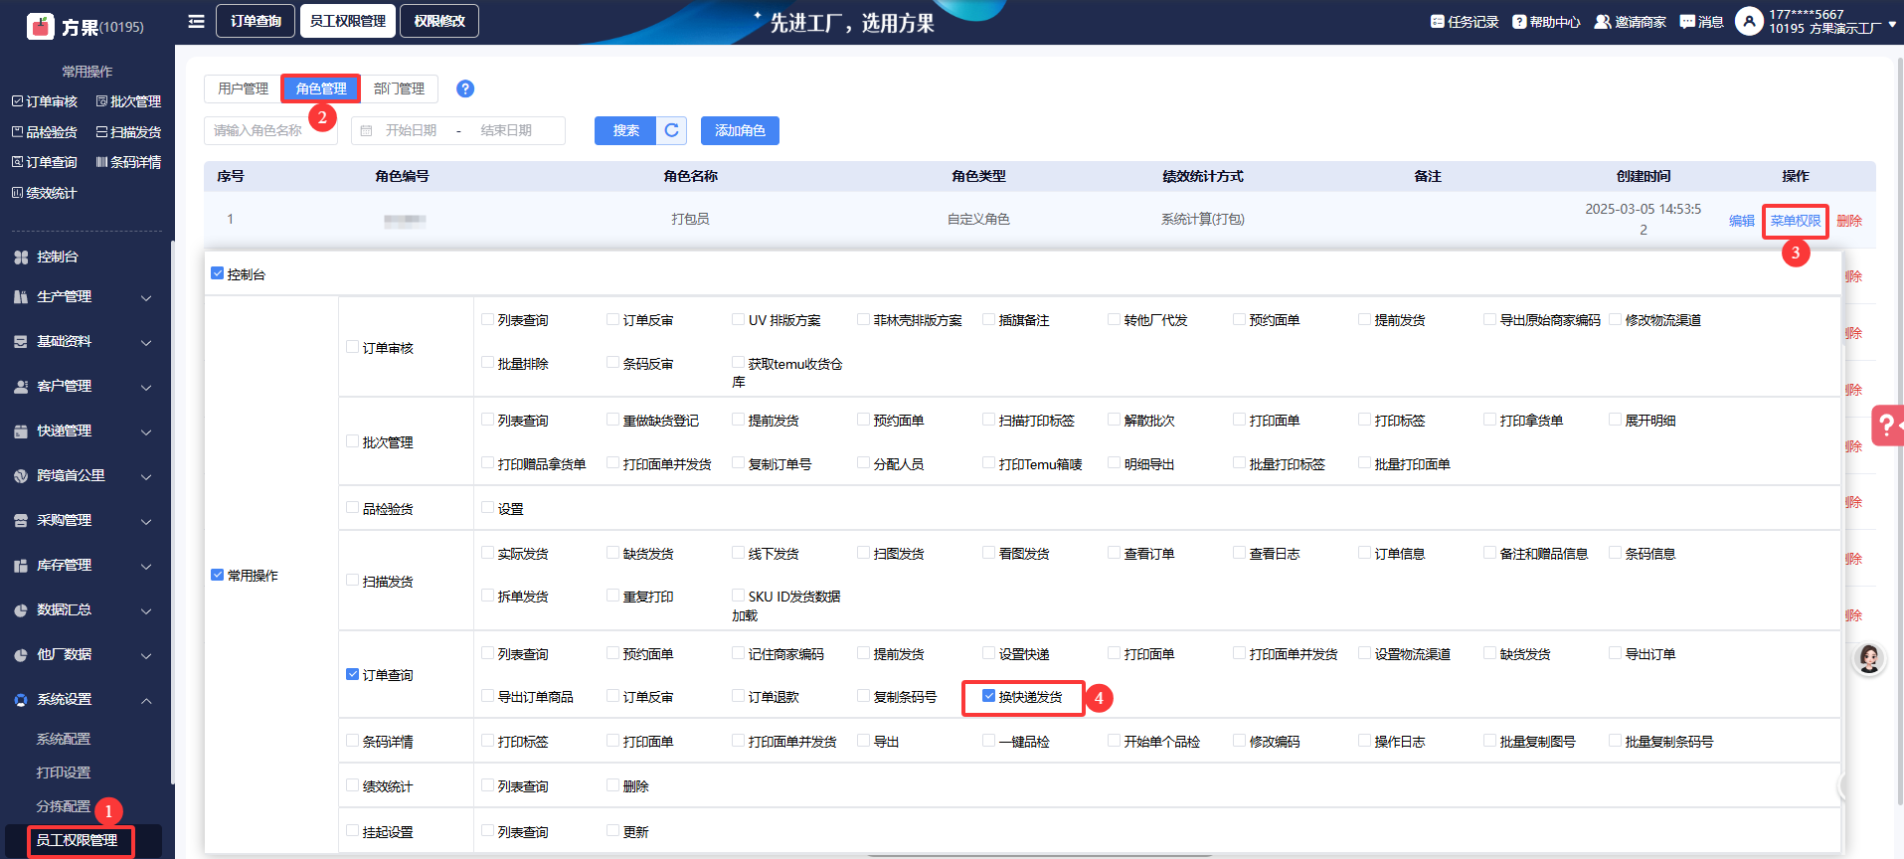Collapse the 系统设置 sidebar menu
Image resolution: width=1904 pixels, height=859 pixels.
[85, 700]
